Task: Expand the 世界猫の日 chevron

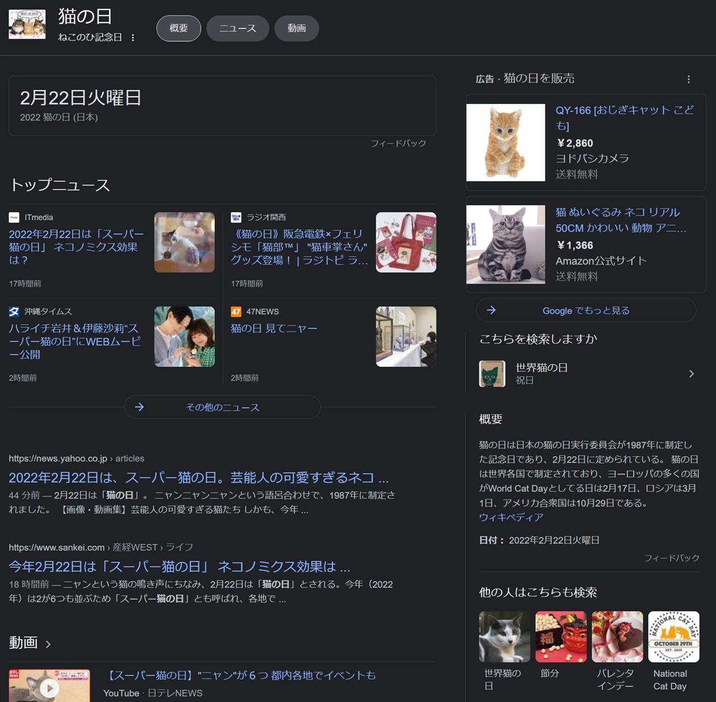Action: [692, 374]
